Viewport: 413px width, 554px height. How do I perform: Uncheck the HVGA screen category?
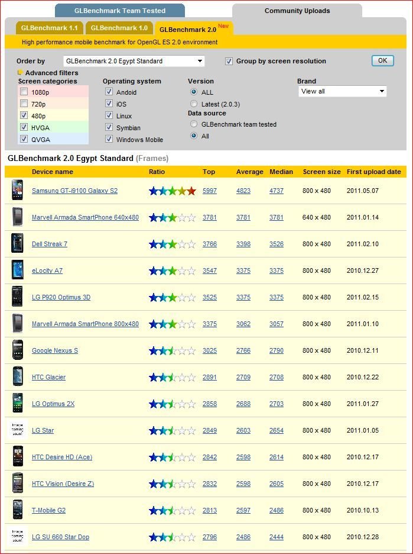[24, 127]
